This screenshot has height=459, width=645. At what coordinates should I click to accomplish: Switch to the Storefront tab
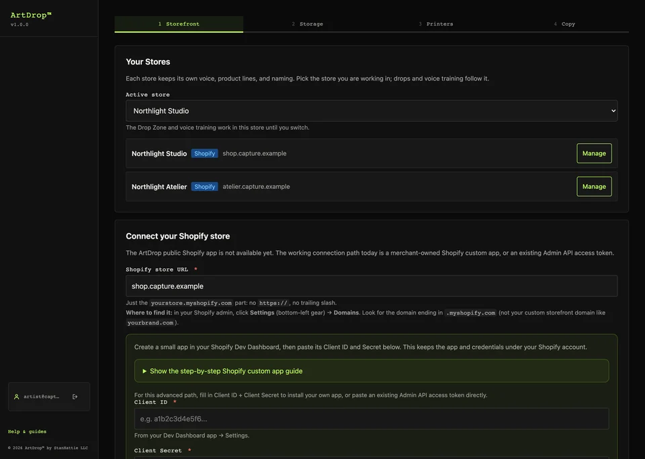click(179, 24)
